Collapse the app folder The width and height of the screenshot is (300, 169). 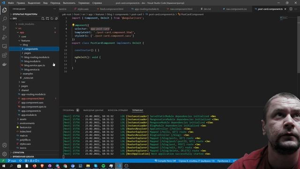(22, 32)
